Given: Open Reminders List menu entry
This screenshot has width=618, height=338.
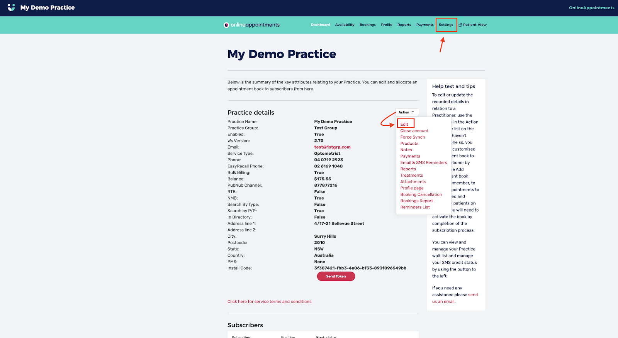Looking at the screenshot, I should (x=415, y=207).
